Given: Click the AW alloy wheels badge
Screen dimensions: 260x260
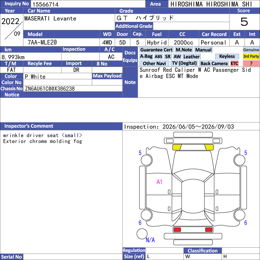Looking at the screenshot, I should [177, 57].
